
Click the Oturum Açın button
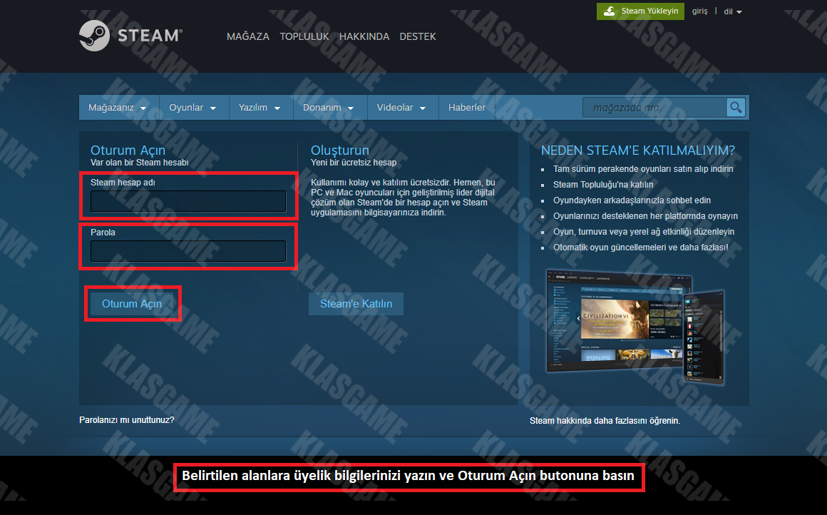click(x=132, y=304)
